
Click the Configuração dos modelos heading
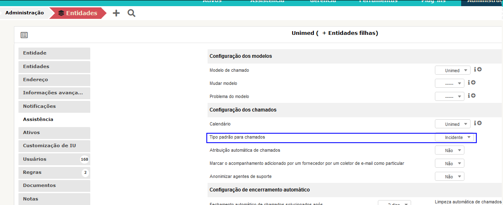[241, 56]
